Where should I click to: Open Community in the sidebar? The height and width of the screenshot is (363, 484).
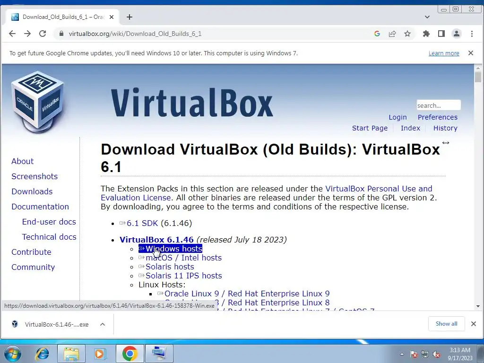point(33,267)
